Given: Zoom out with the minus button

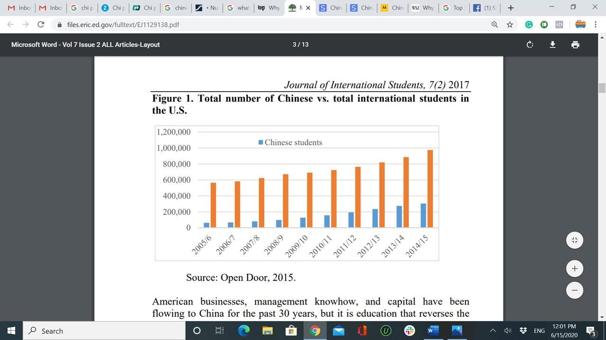Looking at the screenshot, I should point(574,290).
